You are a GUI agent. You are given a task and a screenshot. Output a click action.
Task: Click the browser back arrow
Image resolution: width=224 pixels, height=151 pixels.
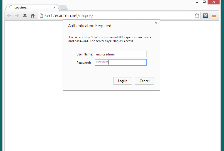pyautogui.click(x=9, y=15)
